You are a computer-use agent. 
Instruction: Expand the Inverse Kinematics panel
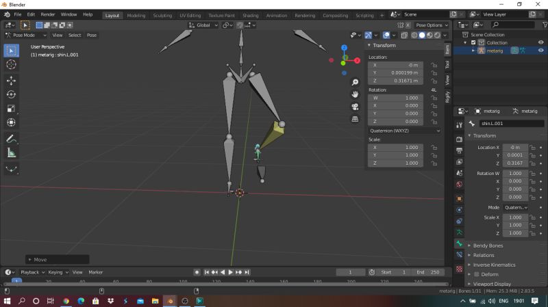pyautogui.click(x=494, y=265)
